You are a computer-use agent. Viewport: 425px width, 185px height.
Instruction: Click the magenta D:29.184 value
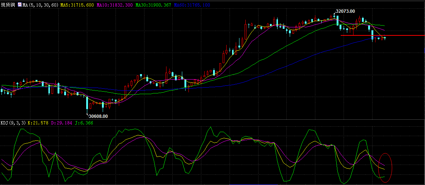coord(62,123)
